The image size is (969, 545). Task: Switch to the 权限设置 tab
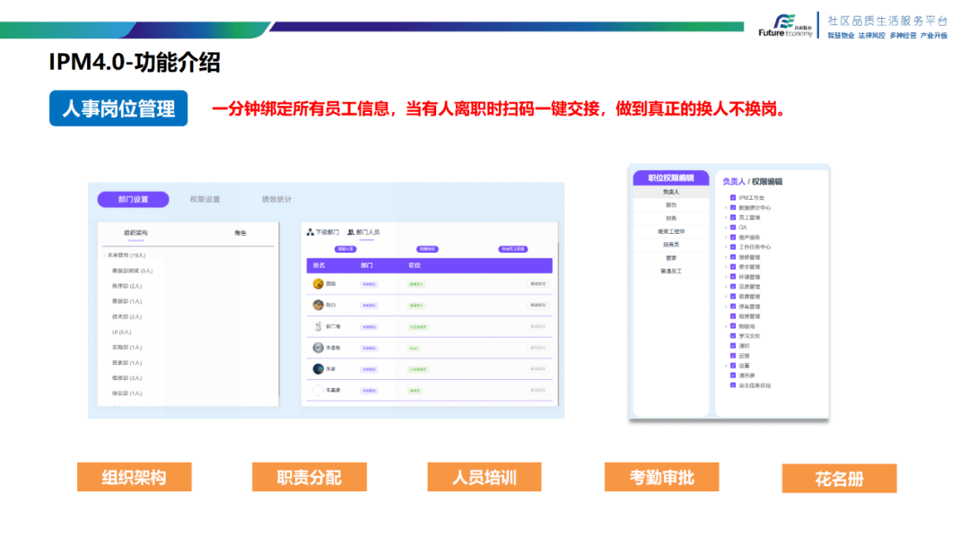205,199
